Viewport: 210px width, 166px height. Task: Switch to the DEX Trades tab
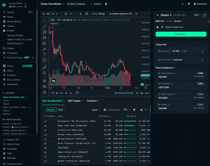(x=74, y=101)
